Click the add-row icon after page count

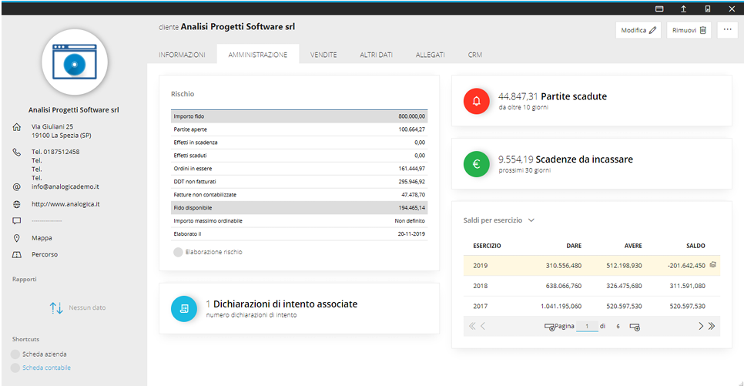[x=635, y=327]
